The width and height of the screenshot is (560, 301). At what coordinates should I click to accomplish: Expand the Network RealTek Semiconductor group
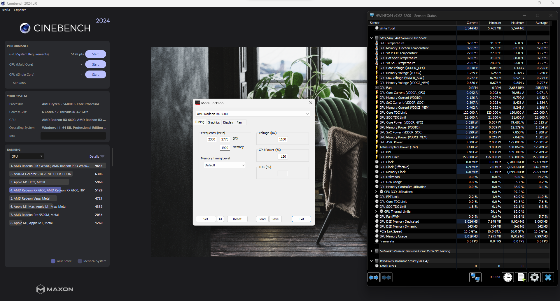(x=371, y=251)
